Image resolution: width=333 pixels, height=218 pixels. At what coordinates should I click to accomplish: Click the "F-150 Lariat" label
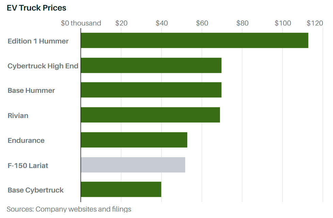coord(28,166)
